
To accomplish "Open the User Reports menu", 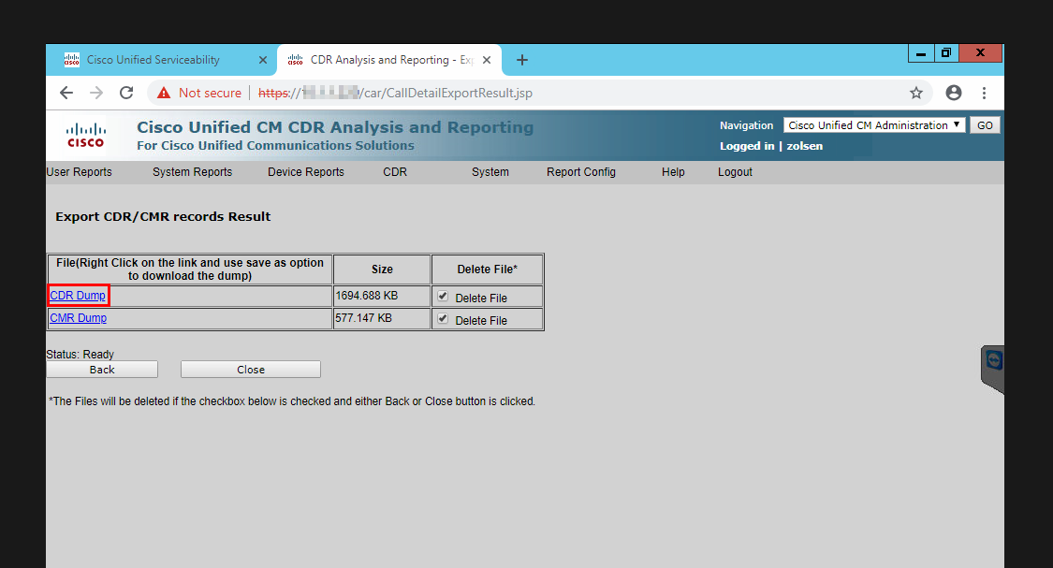I will (80, 172).
